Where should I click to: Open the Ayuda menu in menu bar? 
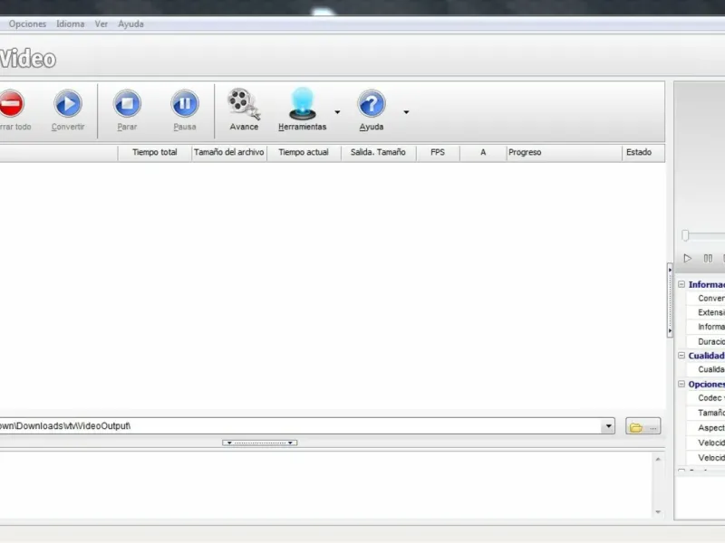coord(130,24)
